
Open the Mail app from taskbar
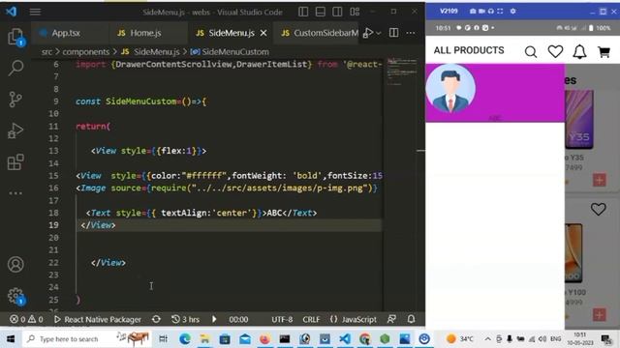coord(245,338)
